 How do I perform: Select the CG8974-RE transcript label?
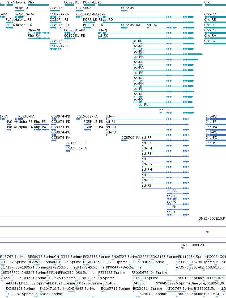[x=59, y=41]
